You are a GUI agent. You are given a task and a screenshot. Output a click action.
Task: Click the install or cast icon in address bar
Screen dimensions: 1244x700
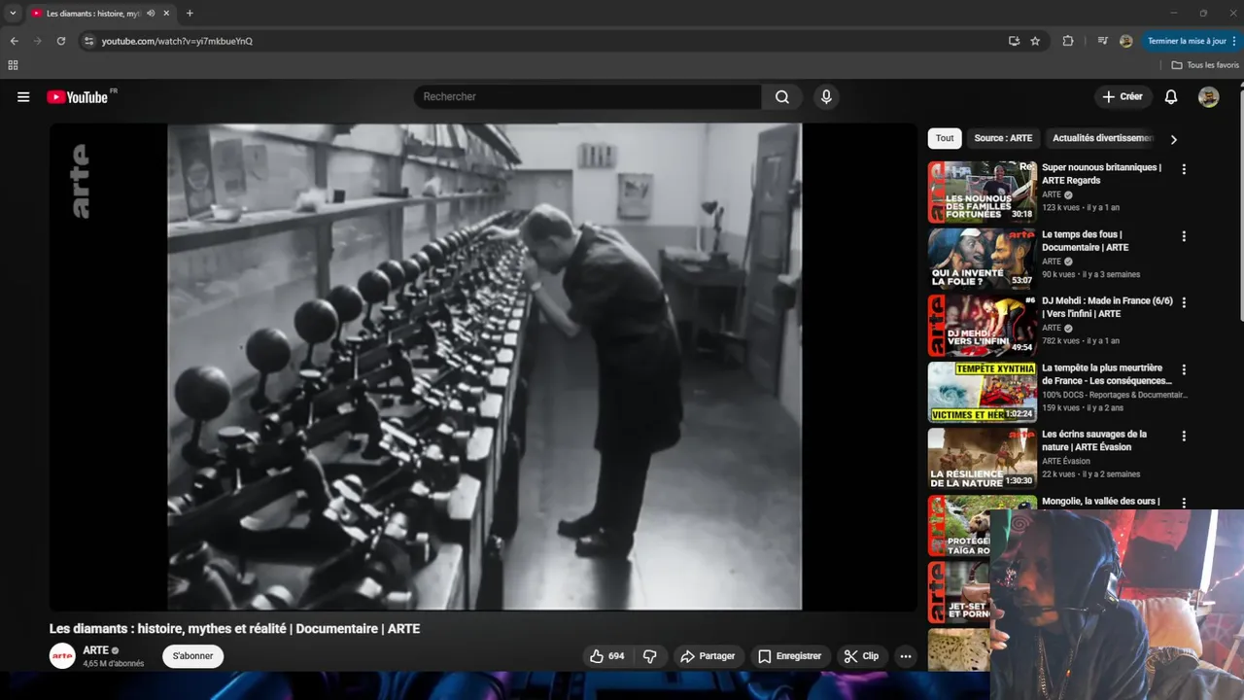point(1014,41)
